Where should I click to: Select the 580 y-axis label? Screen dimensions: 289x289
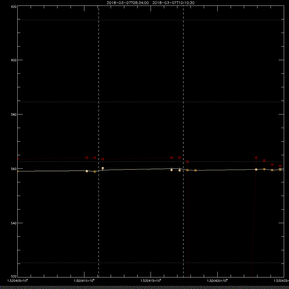[x=14, y=114]
